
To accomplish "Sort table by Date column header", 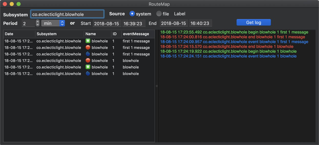I will pyautogui.click(x=19, y=34).
